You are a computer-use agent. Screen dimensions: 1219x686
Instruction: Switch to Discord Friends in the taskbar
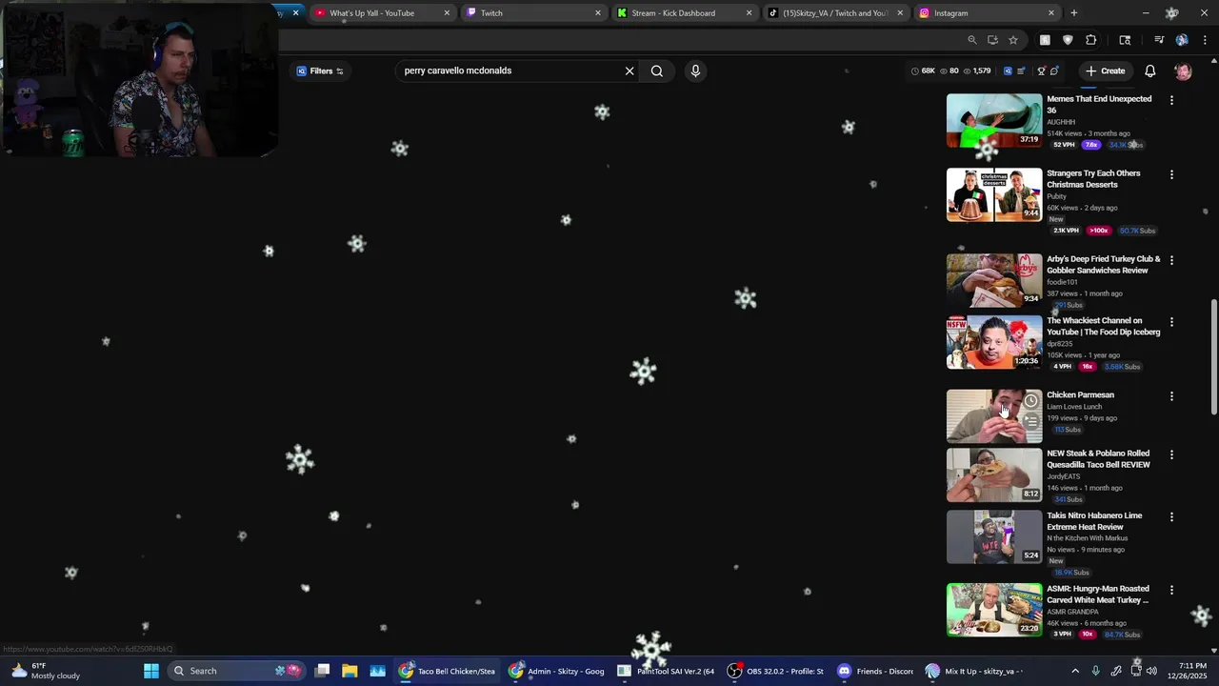tap(875, 671)
